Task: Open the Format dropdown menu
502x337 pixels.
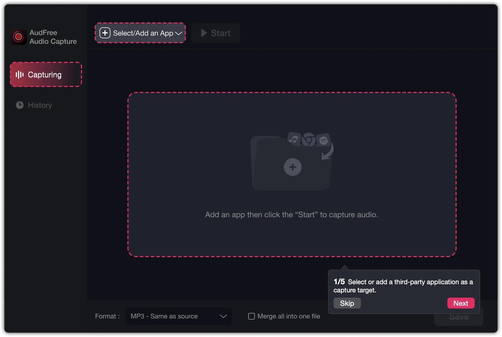Action: point(178,316)
